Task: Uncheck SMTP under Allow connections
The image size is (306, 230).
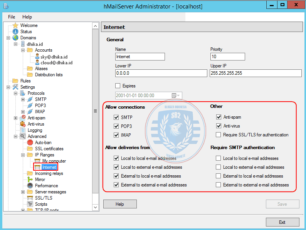Action: click(116, 117)
